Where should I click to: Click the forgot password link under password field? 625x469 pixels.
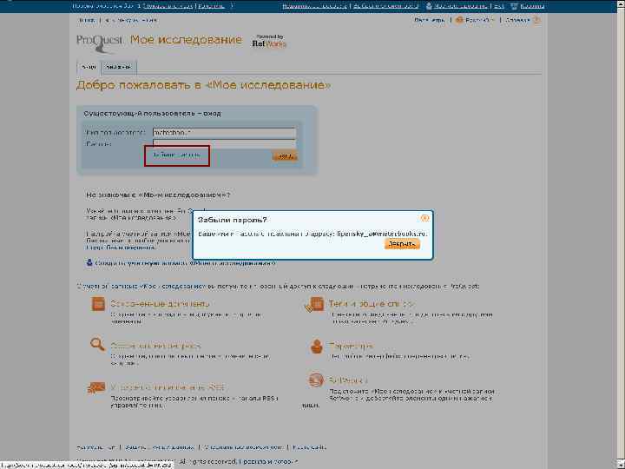[176, 155]
